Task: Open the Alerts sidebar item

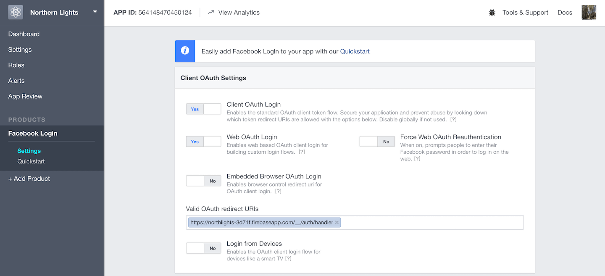Action: [16, 81]
